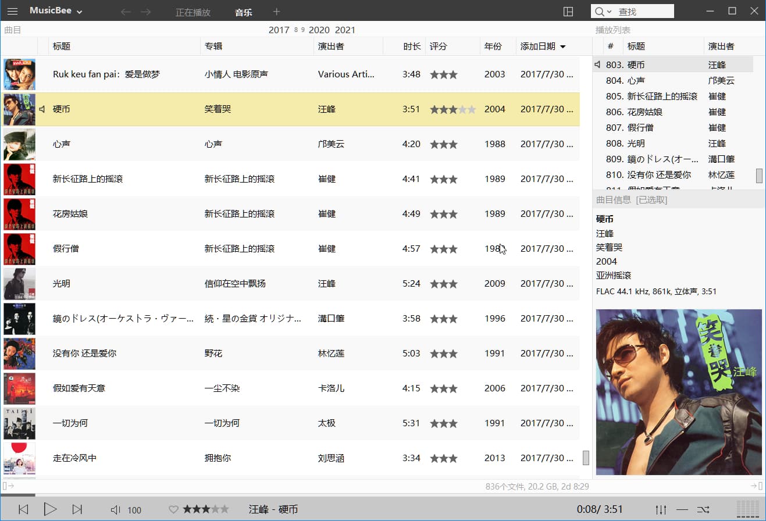
Task: Set rating on the bottom player stars
Action: point(206,509)
